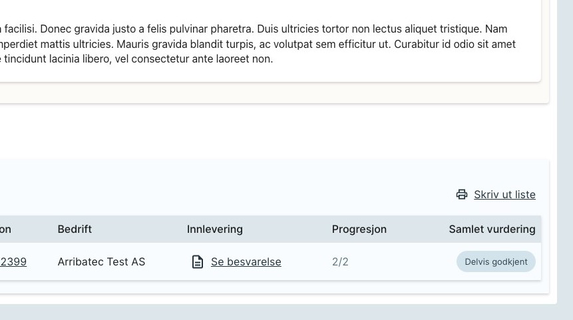Click the cut-off leftmost column header ending in "on"
Viewport: 573px width, 320px height.
(x=5, y=229)
